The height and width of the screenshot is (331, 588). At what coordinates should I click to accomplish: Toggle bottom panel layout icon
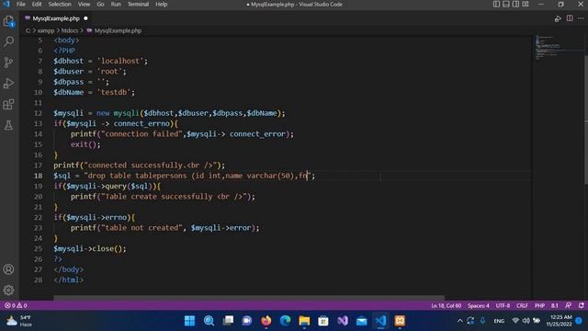(x=506, y=4)
